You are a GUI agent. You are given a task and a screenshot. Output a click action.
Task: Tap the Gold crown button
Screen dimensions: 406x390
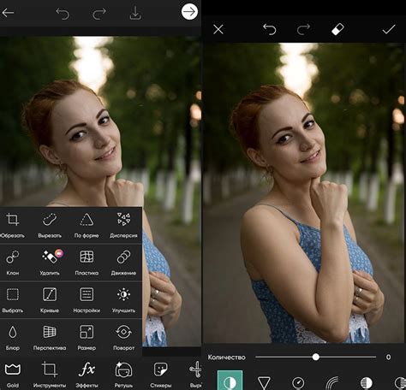pos(13,375)
